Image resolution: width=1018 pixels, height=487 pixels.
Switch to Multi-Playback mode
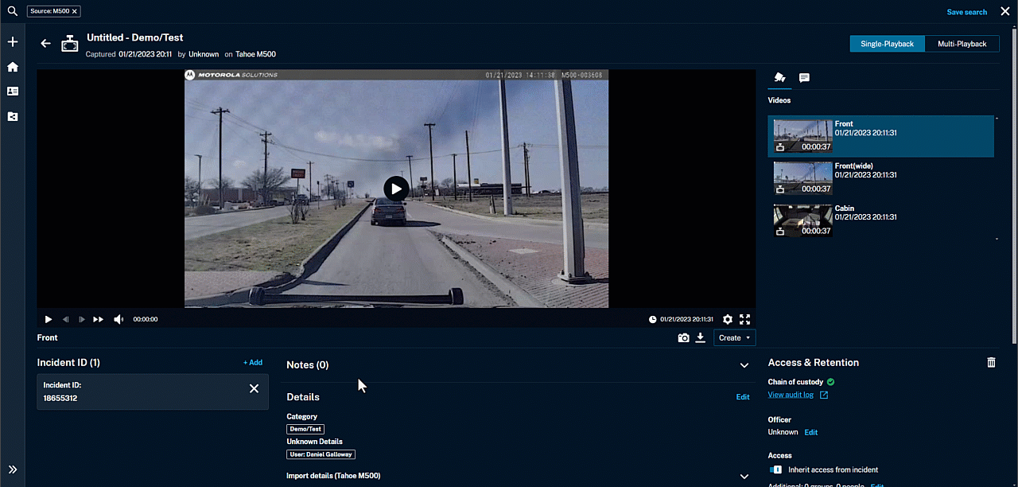962,44
